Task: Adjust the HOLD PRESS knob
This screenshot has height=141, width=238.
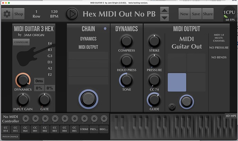Action: point(127,61)
